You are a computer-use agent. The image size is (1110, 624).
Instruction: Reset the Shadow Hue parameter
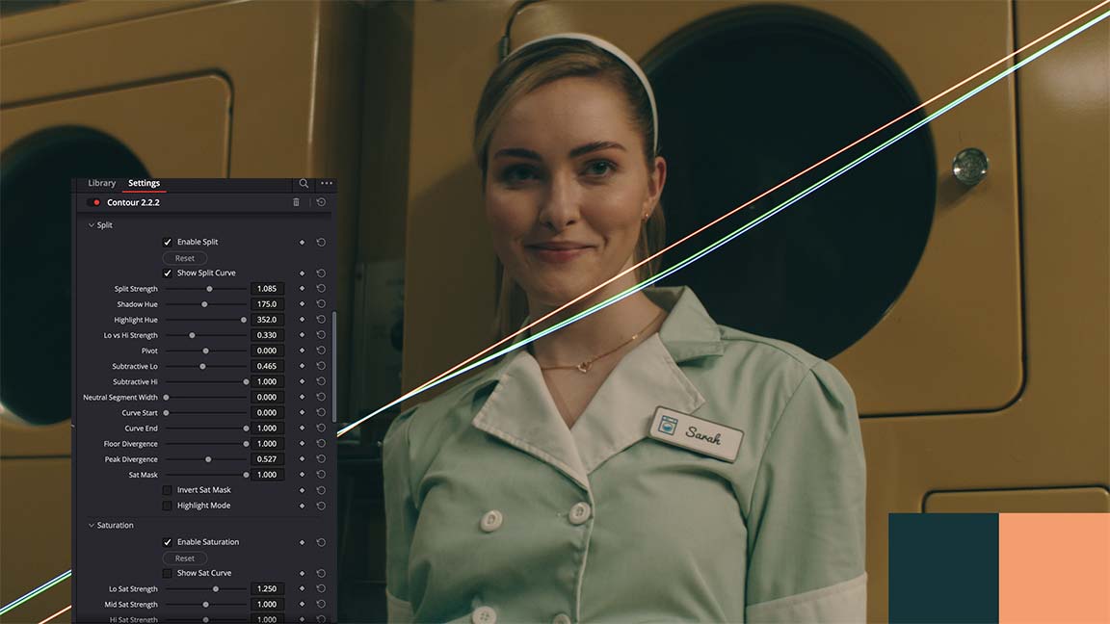pyautogui.click(x=321, y=304)
